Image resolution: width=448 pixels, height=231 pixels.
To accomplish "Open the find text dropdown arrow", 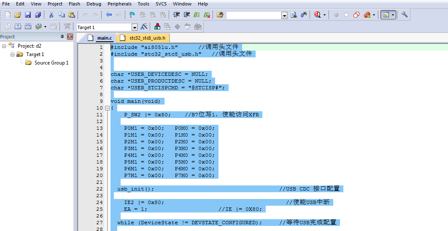I will click(x=284, y=16).
